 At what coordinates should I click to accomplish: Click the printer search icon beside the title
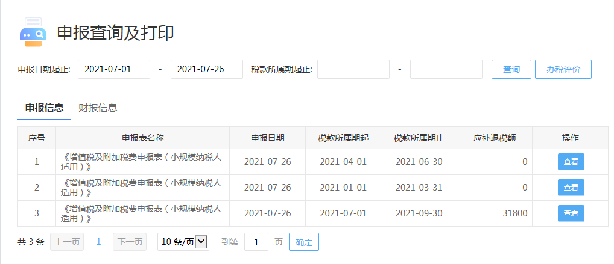(x=33, y=32)
